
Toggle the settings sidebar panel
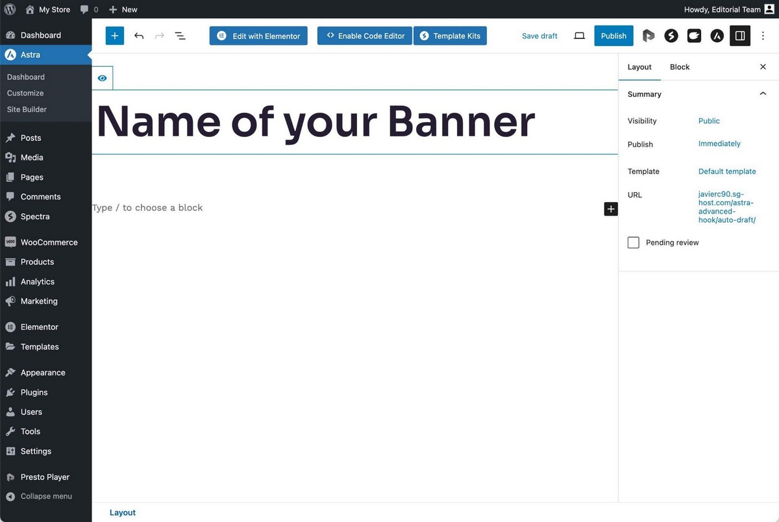(x=740, y=36)
